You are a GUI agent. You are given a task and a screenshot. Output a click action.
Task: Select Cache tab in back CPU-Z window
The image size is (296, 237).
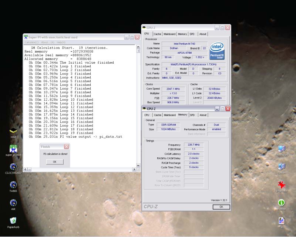coord(157,34)
